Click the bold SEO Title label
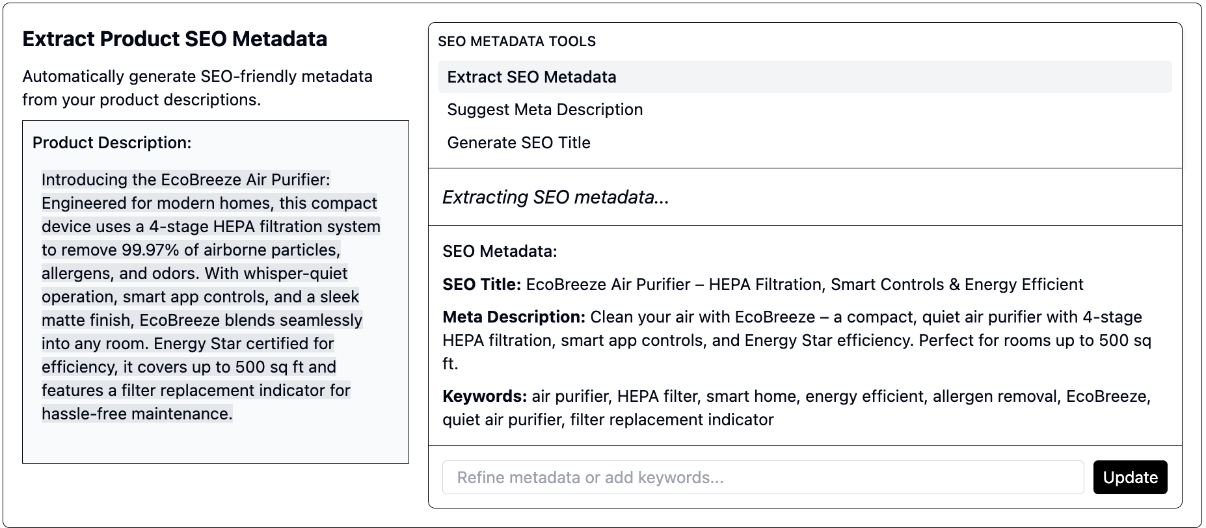Screen dimensions: 1206x528 [481, 284]
